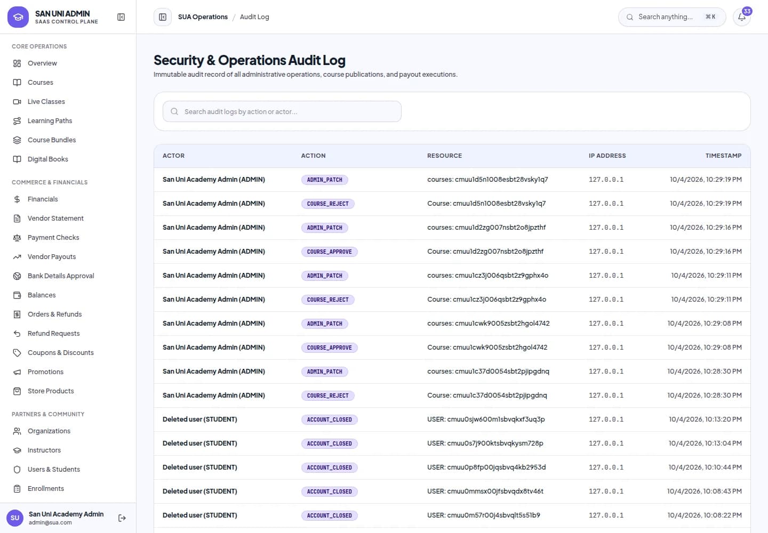Click the Course Bundles layers icon
Image resolution: width=768 pixels, height=533 pixels.
click(17, 140)
